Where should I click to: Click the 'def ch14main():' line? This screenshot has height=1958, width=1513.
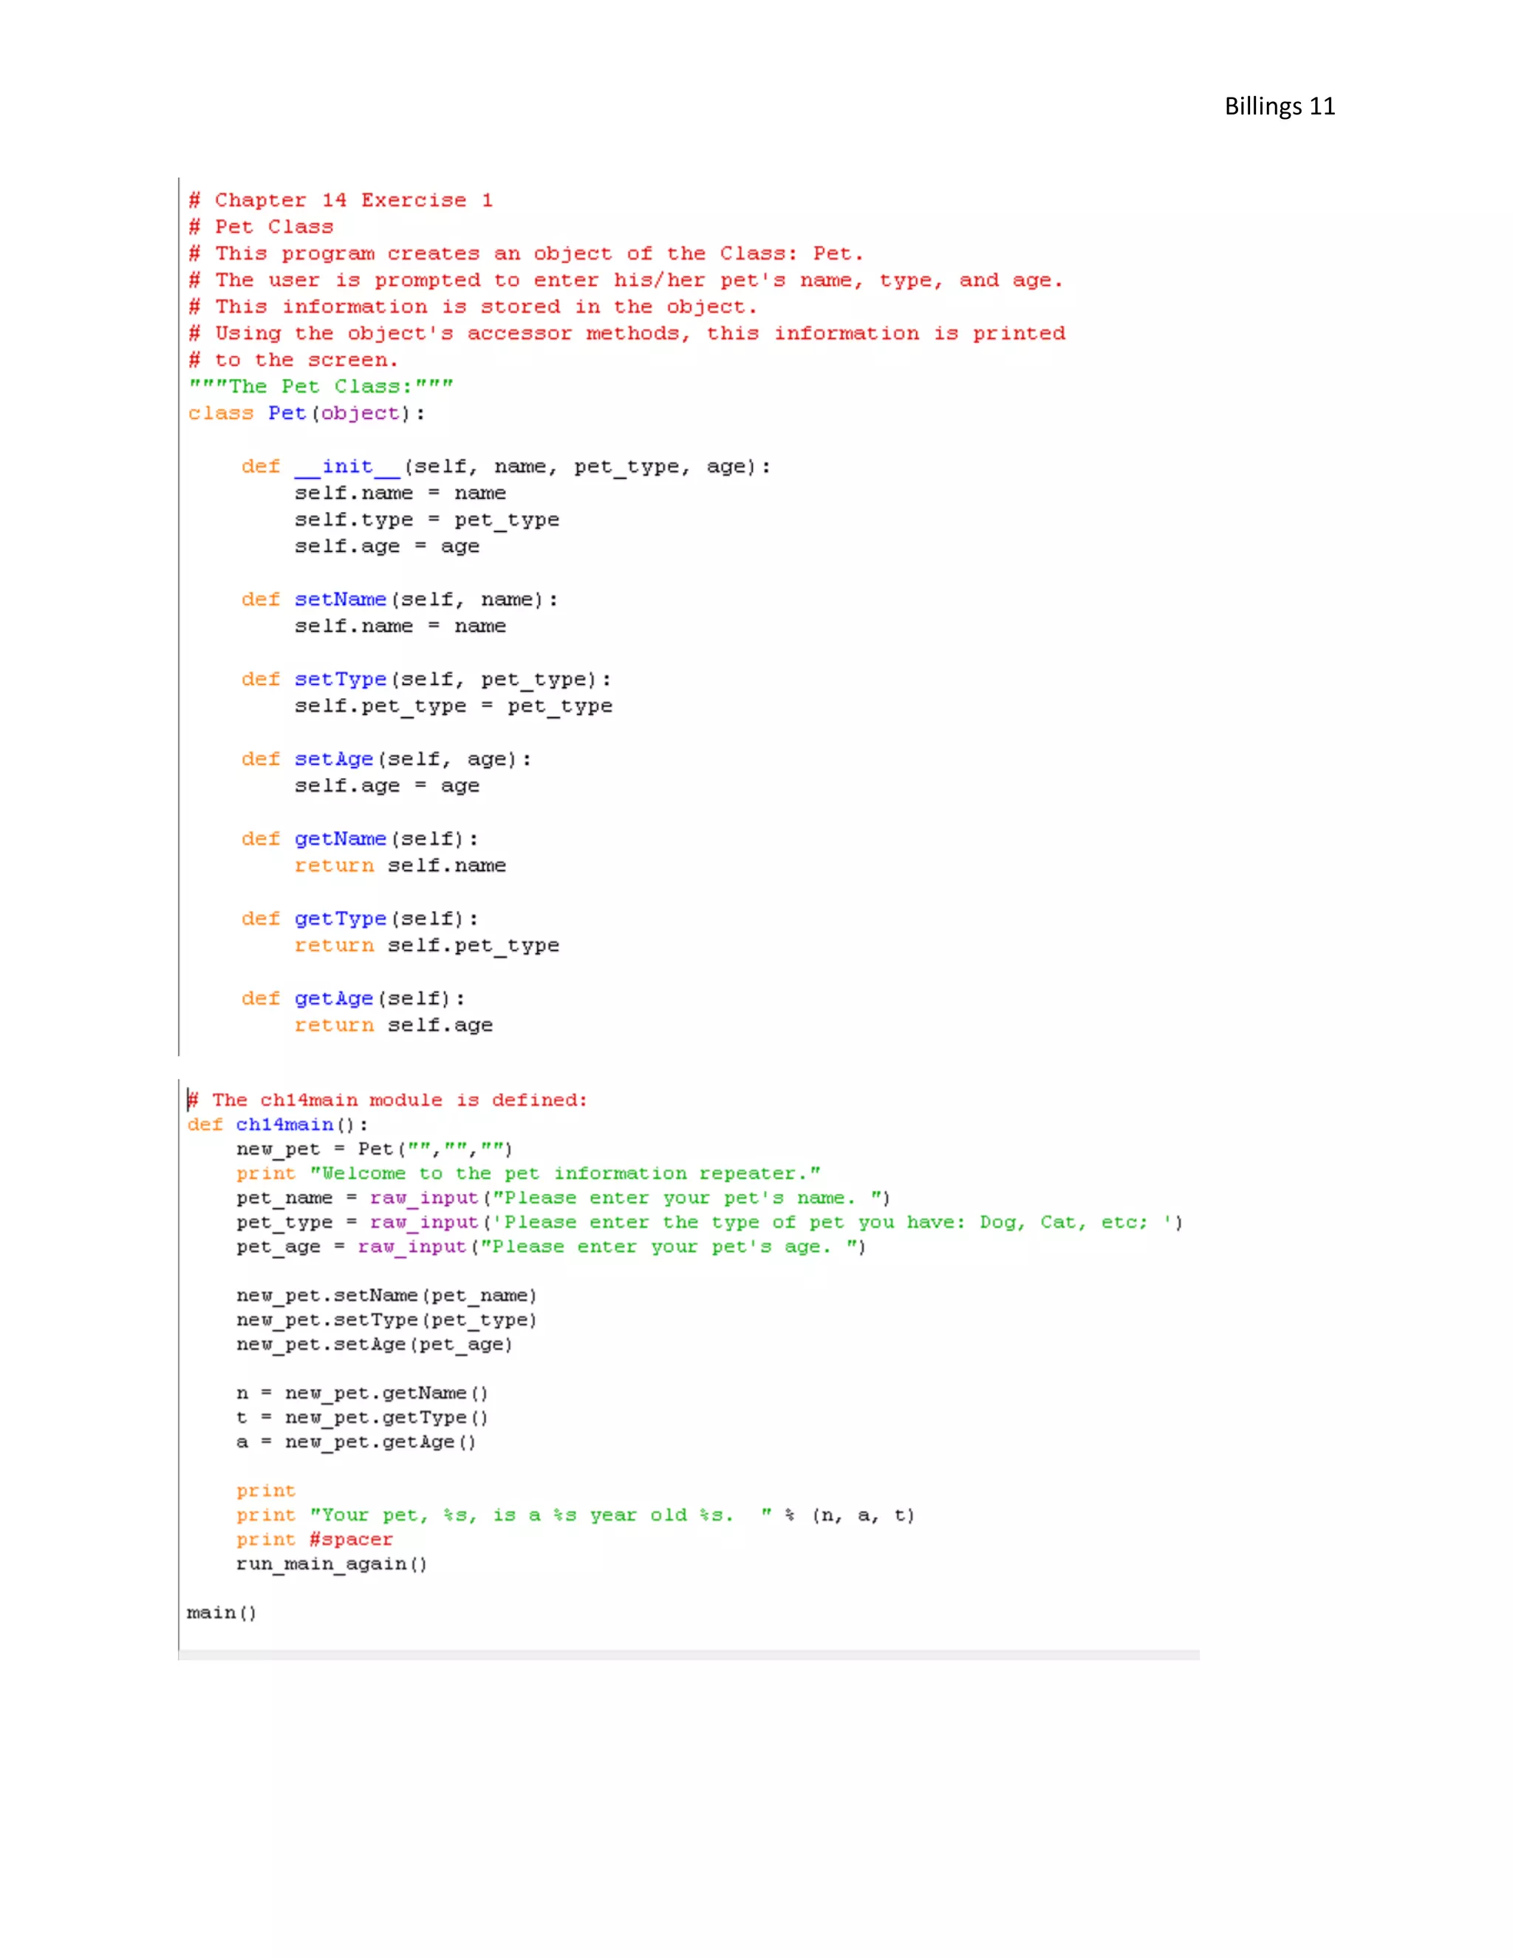click(278, 1125)
